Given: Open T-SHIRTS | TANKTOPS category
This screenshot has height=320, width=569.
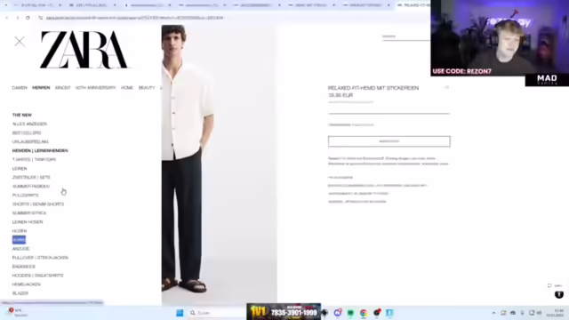Looking at the screenshot, I should (x=34, y=160).
